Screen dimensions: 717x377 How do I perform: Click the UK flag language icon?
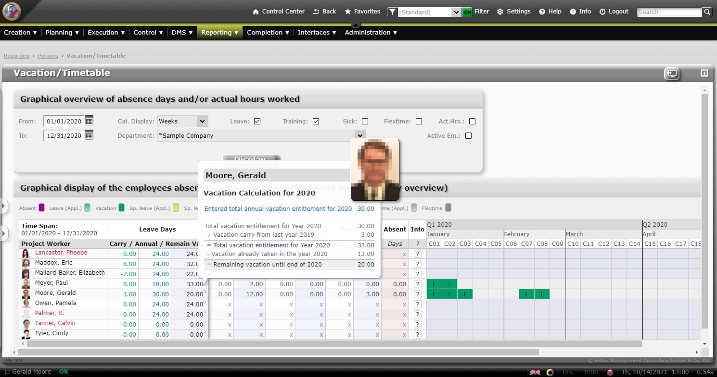[535, 372]
